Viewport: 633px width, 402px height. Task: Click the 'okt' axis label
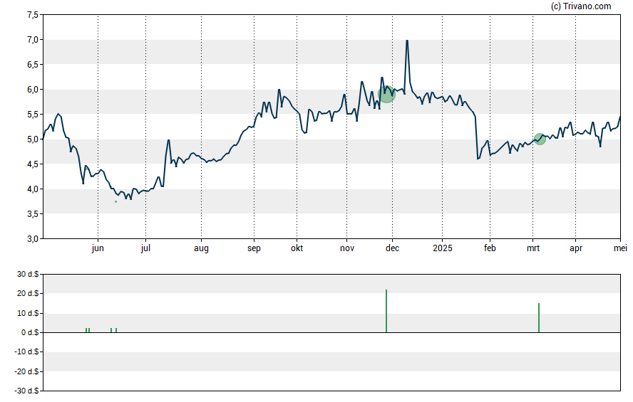point(297,248)
